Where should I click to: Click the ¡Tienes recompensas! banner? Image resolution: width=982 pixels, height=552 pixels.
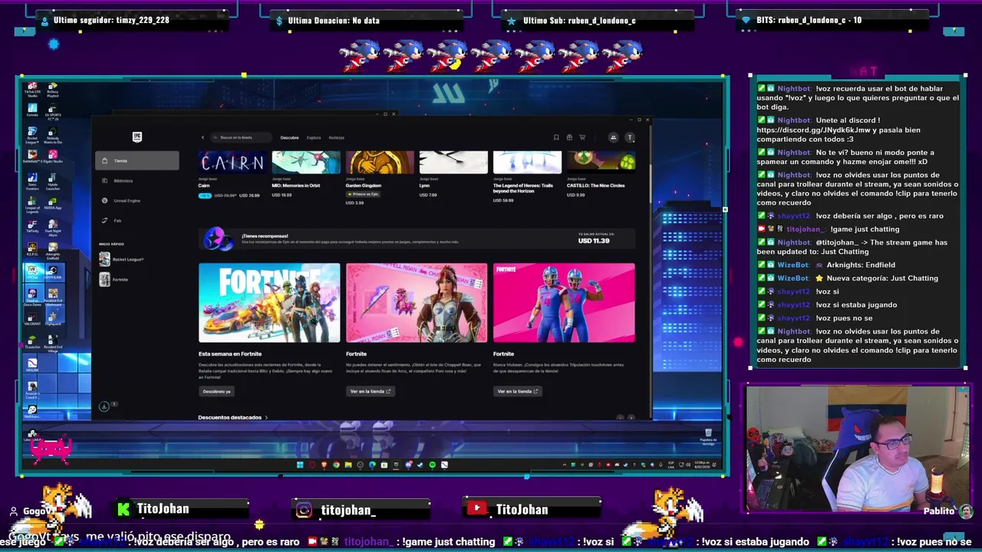[x=417, y=238]
